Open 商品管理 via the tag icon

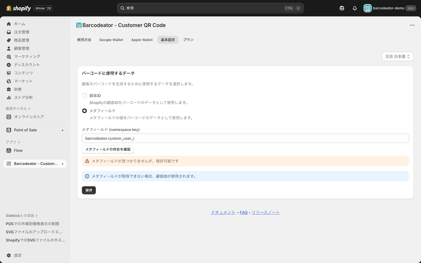[x=9, y=40]
